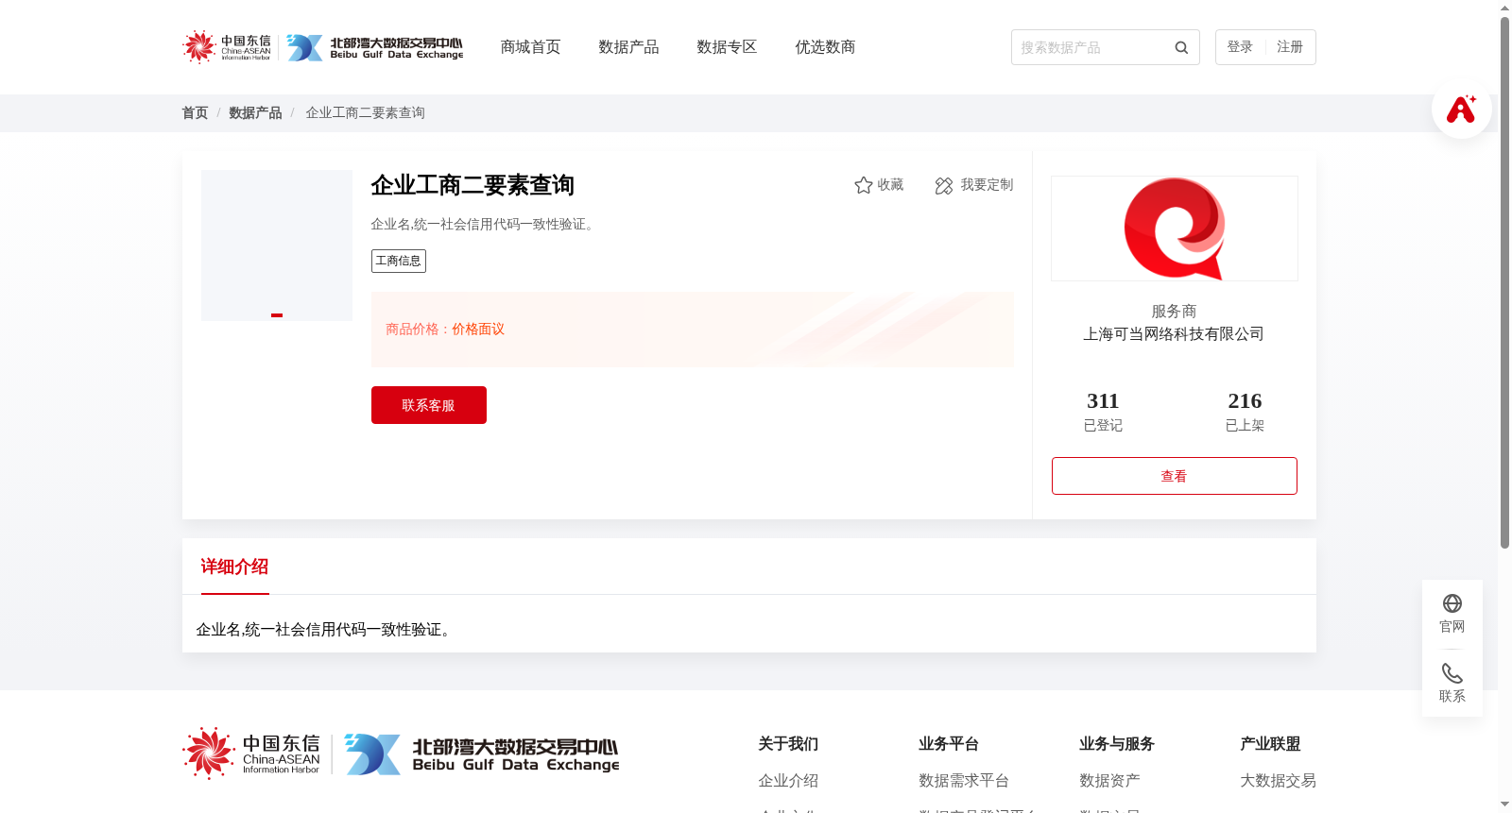
Task: Click the footer 产业联盟 heading
Action: (1270, 744)
